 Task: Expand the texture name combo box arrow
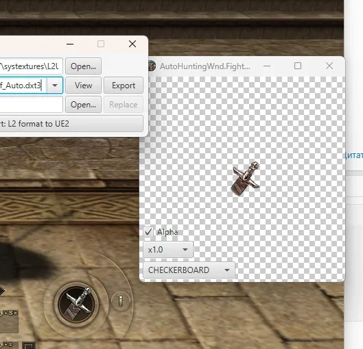(x=55, y=86)
